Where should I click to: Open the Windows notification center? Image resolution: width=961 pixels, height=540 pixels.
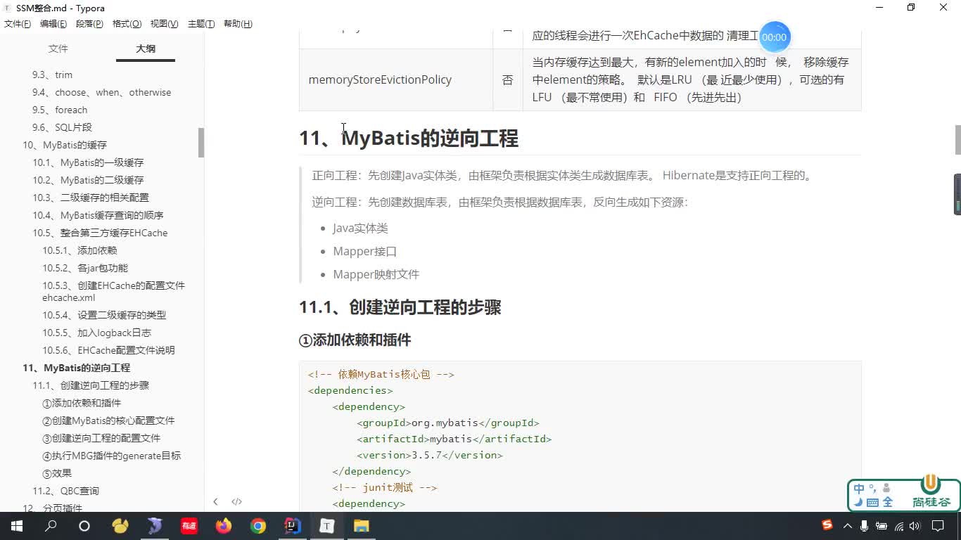click(938, 526)
